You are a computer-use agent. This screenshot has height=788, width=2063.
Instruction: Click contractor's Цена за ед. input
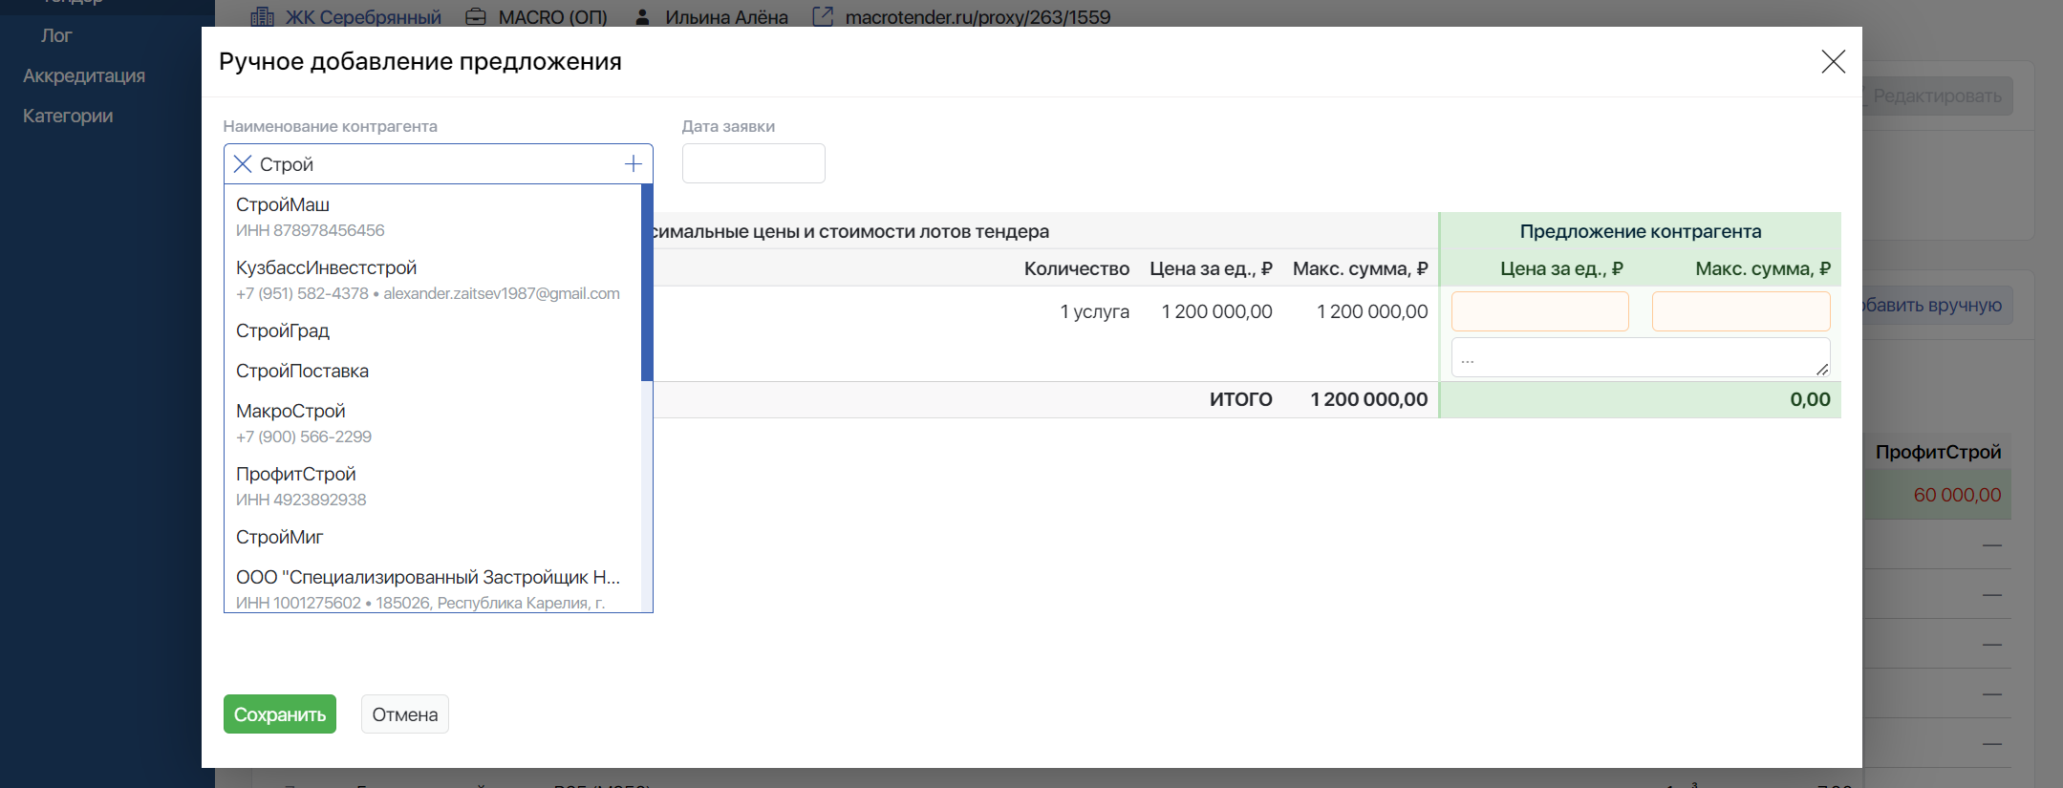click(x=1539, y=311)
